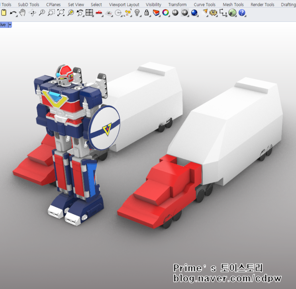Switch to the Transform tab
This screenshot has width=296, height=289.
177,4
